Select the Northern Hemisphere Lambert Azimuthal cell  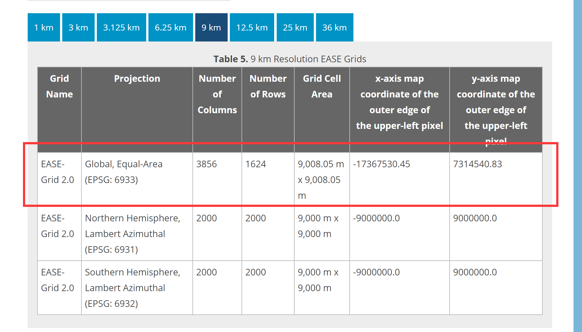(x=132, y=234)
